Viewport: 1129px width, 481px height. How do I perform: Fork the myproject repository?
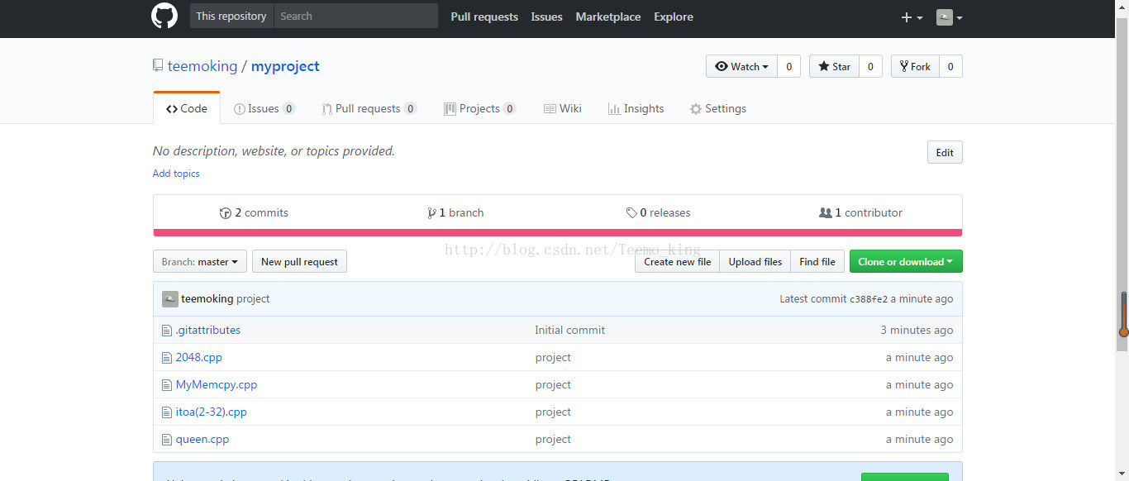[x=915, y=66]
